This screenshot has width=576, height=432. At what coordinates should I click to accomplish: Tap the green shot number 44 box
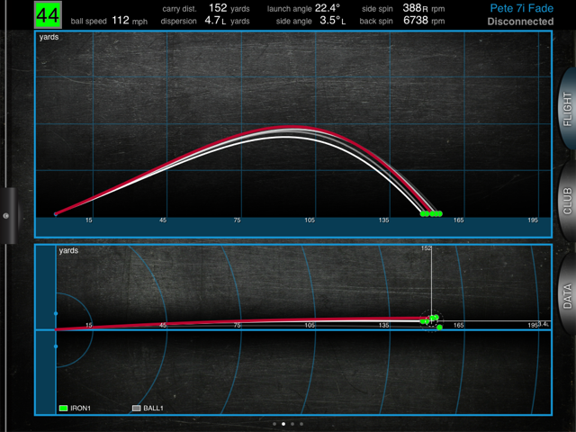[48, 14]
